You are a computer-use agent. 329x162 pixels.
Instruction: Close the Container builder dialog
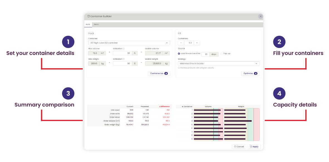261,16
